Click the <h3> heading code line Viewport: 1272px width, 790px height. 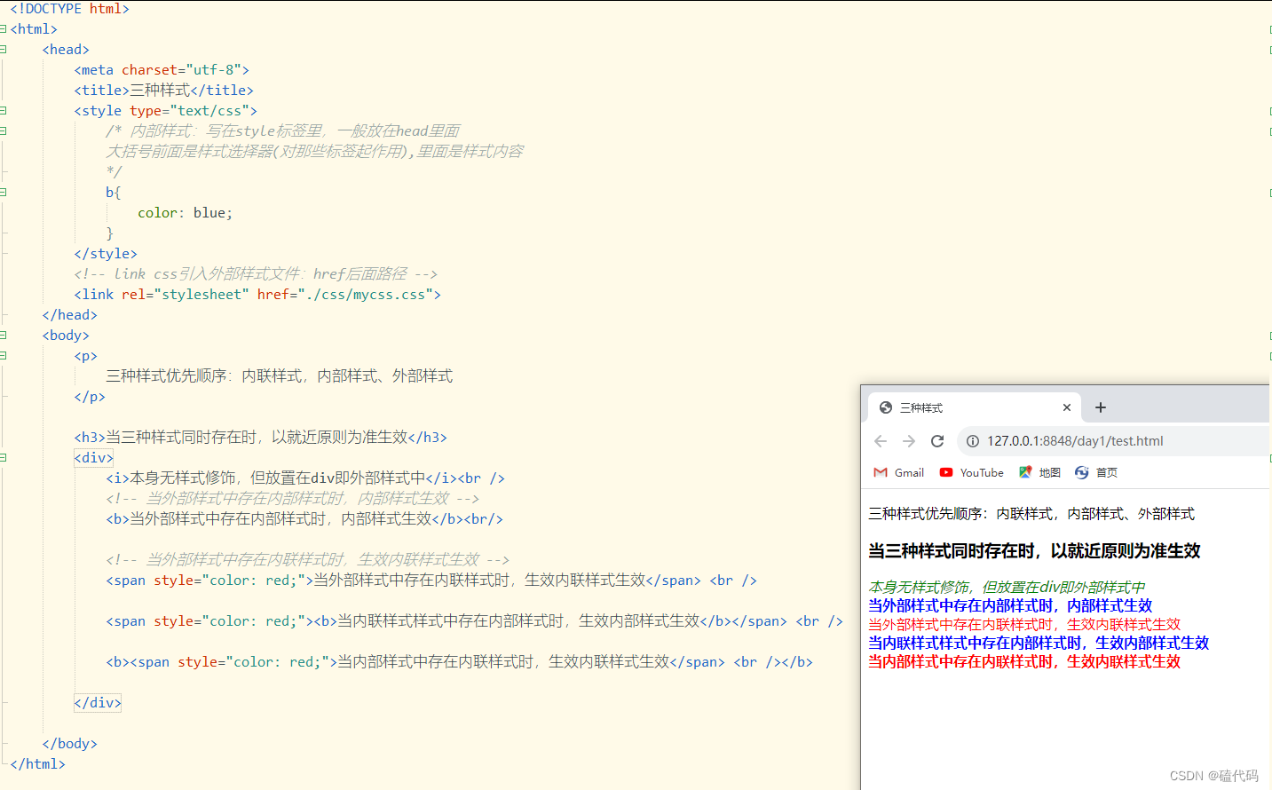[x=261, y=438]
